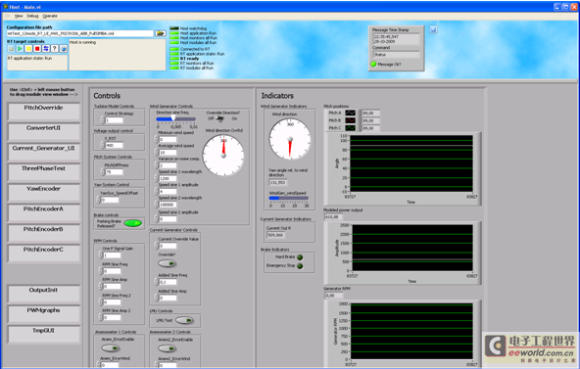
Task: Click the Message OK? green LED
Action: [373, 65]
